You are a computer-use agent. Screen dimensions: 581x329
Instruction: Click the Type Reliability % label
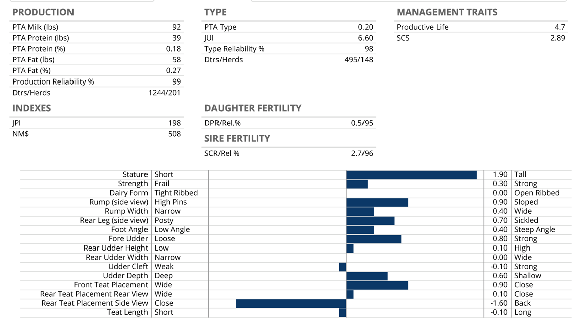click(x=234, y=49)
